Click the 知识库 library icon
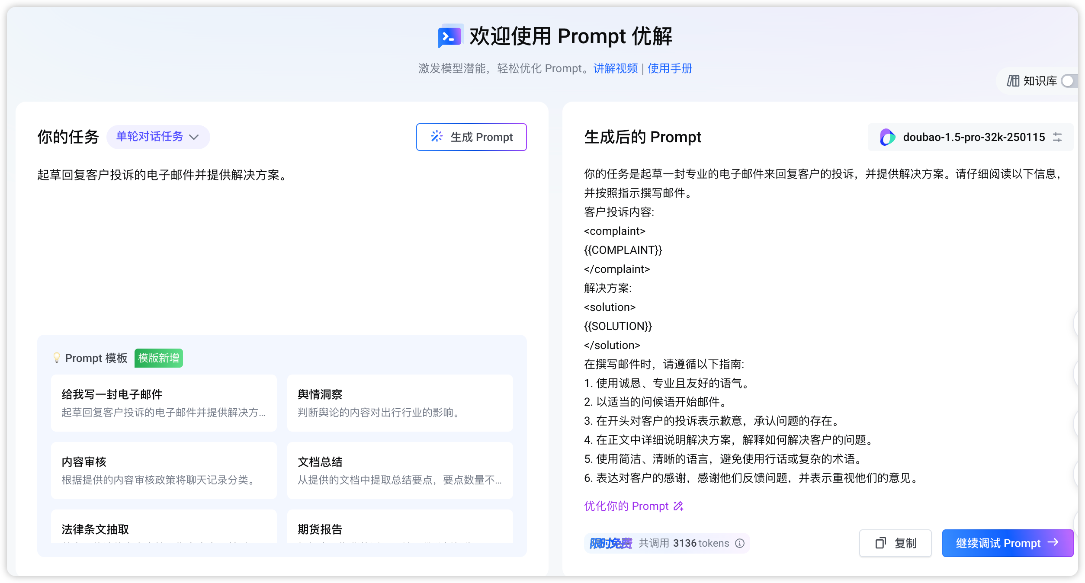Screen dimensions: 1085x583 click(1012, 81)
